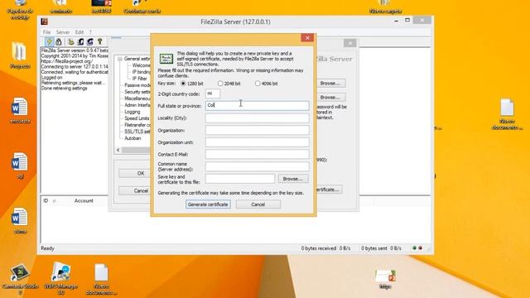
Task: Click the save key and certificate file field
Action: (240, 179)
